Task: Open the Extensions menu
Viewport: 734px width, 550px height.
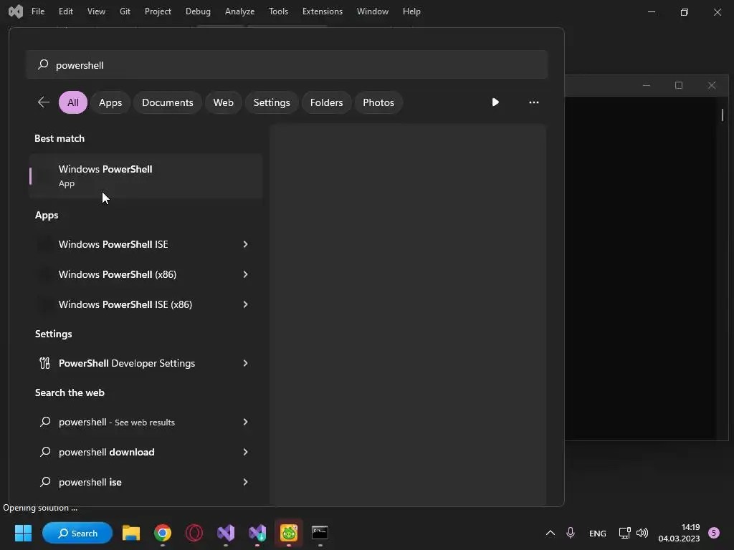Action: (x=323, y=11)
